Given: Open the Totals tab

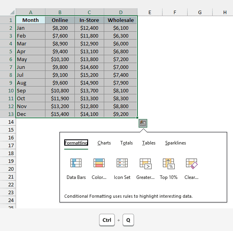Looking at the screenshot, I should pos(126,143).
